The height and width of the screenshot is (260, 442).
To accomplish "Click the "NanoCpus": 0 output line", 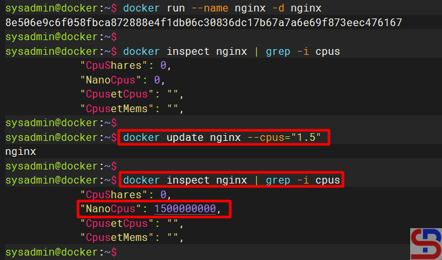I will pyautogui.click(x=122, y=80).
